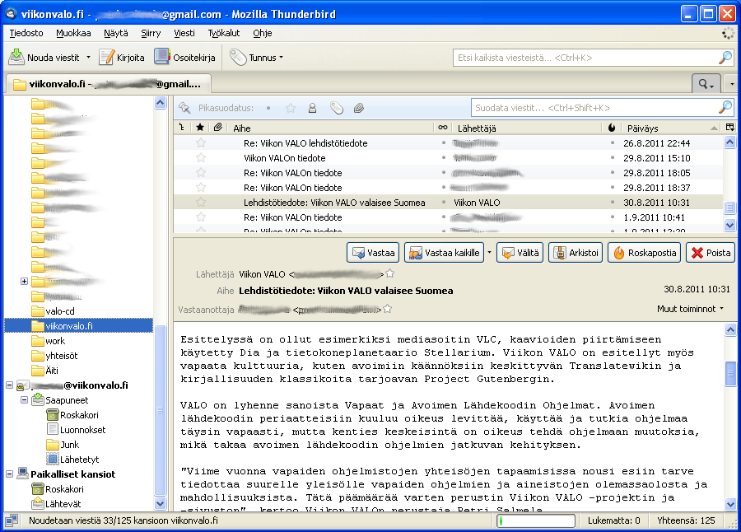Toggle the attachments-only quick filter
Image resolution: width=741 pixels, height=532 pixels.
pyautogui.click(x=359, y=108)
